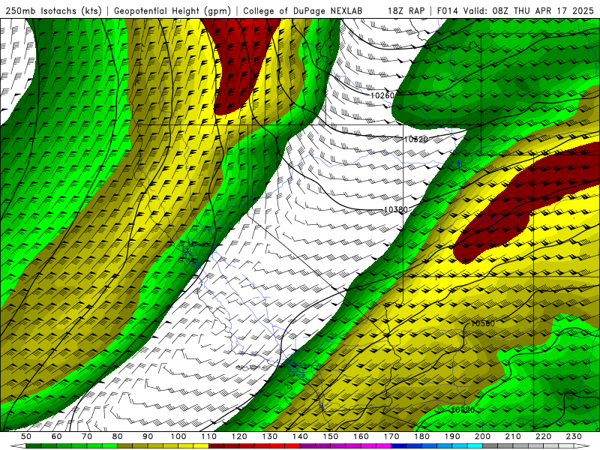Click the '250mb Isotachs (kts)' title text
600x450 pixels.
pyautogui.click(x=54, y=11)
